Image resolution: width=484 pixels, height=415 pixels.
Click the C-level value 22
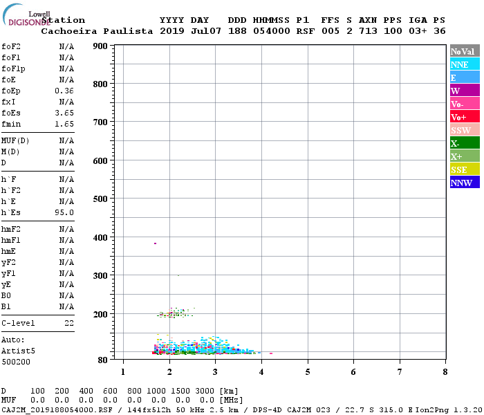(69, 323)
